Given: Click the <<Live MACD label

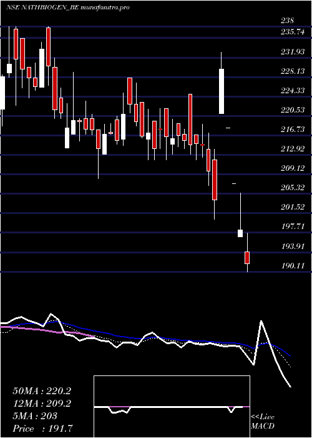Looking at the screenshot, I should [x=263, y=422].
